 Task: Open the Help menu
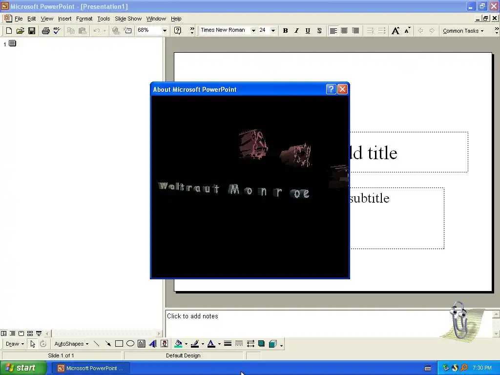(176, 19)
